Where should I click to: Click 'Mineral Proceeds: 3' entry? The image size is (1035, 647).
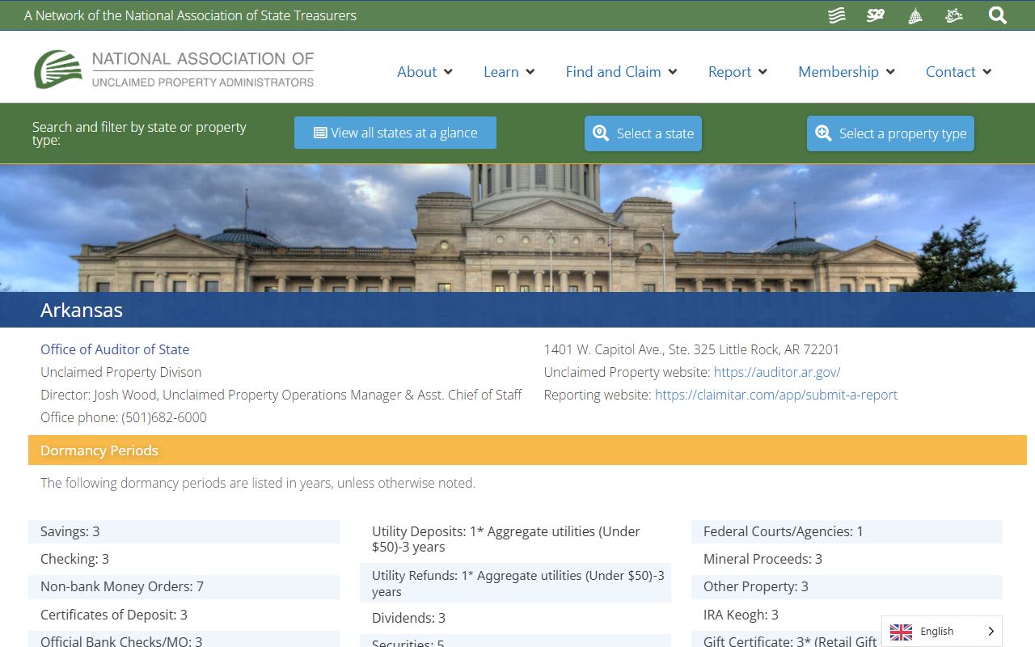847,559
